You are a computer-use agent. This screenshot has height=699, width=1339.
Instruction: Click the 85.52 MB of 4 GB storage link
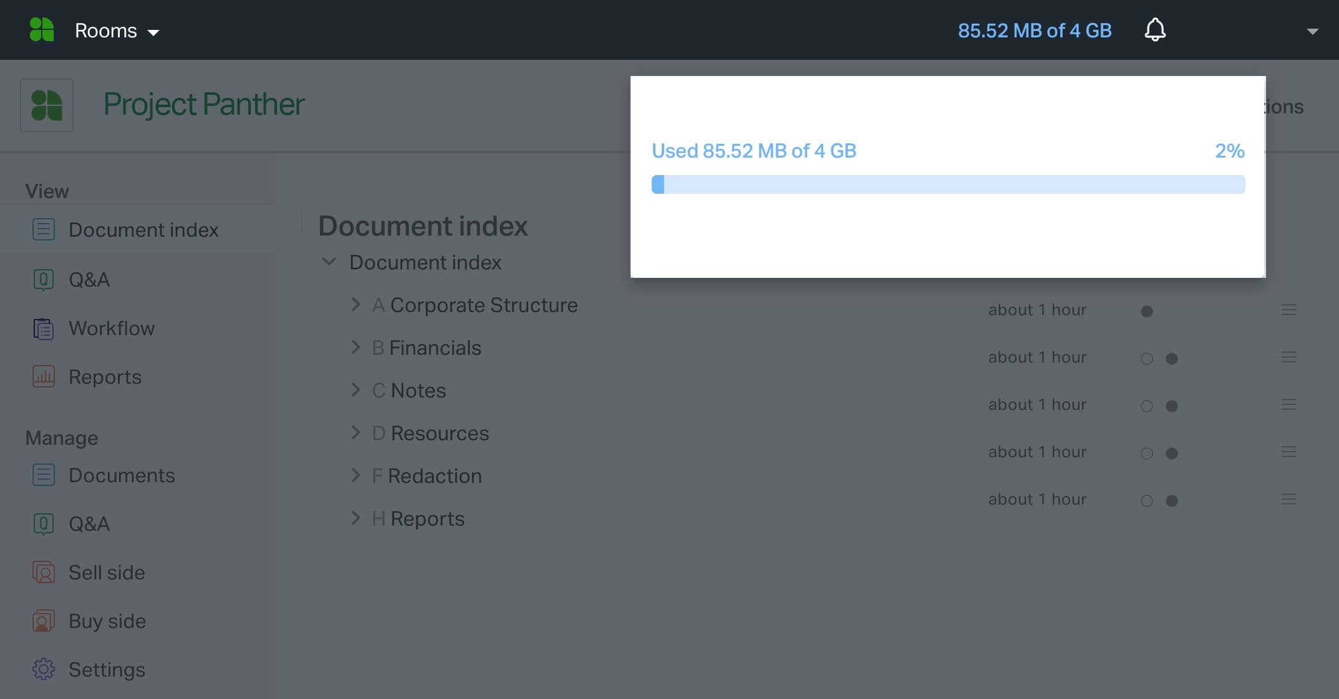pyautogui.click(x=1035, y=31)
